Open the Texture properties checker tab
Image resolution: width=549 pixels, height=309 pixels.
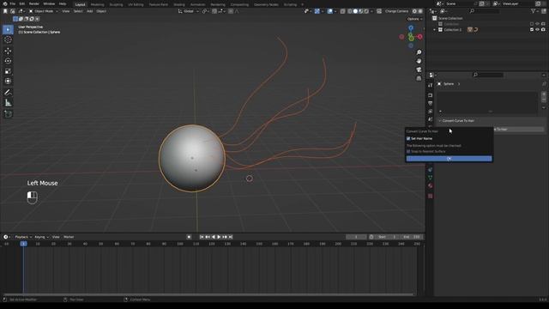[431, 196]
